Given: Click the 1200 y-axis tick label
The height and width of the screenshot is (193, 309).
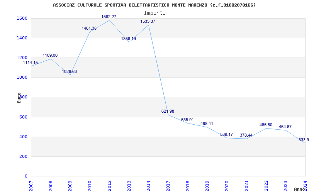Looking at the screenshot, I should coord(21,58).
